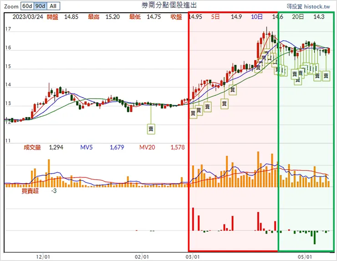
Task: Show All data zoom range
Action: [53, 6]
